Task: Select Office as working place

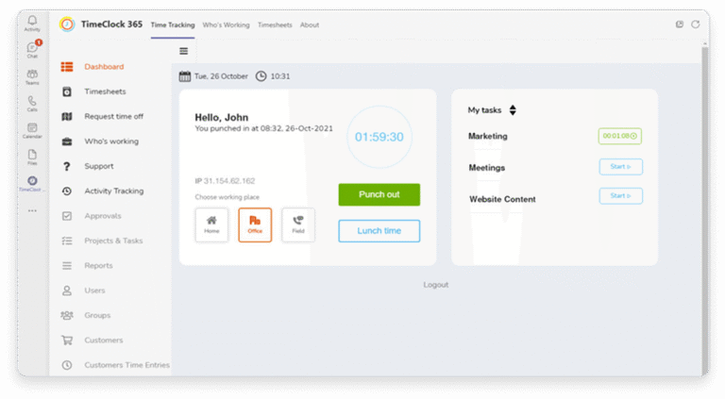Action: tap(255, 224)
